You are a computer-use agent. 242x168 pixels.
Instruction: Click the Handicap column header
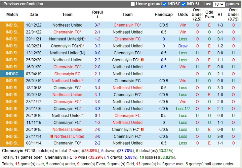point(164,15)
